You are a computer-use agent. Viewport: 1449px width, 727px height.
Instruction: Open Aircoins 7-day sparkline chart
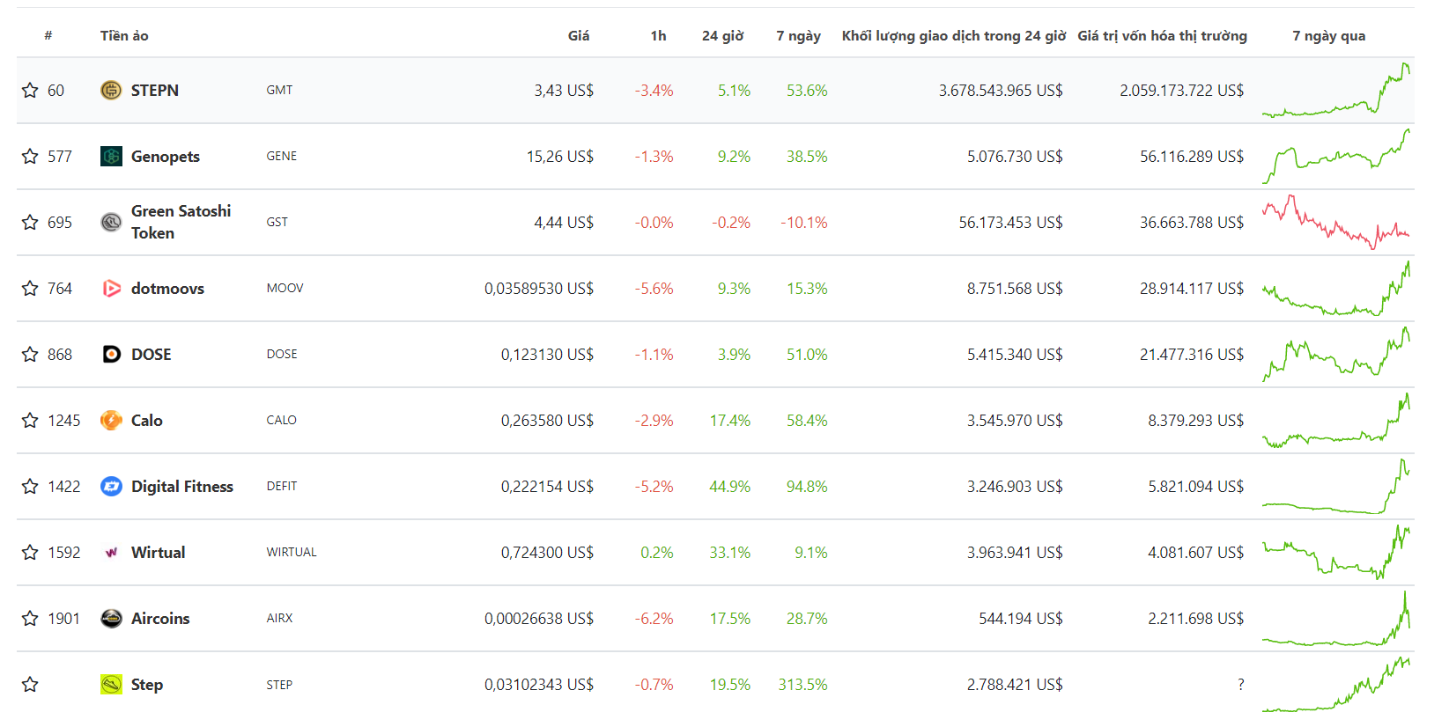point(1336,618)
